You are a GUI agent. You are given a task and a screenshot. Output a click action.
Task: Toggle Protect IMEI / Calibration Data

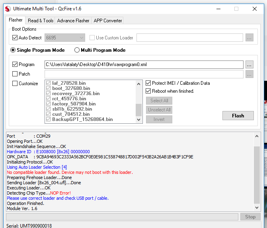[148, 83]
